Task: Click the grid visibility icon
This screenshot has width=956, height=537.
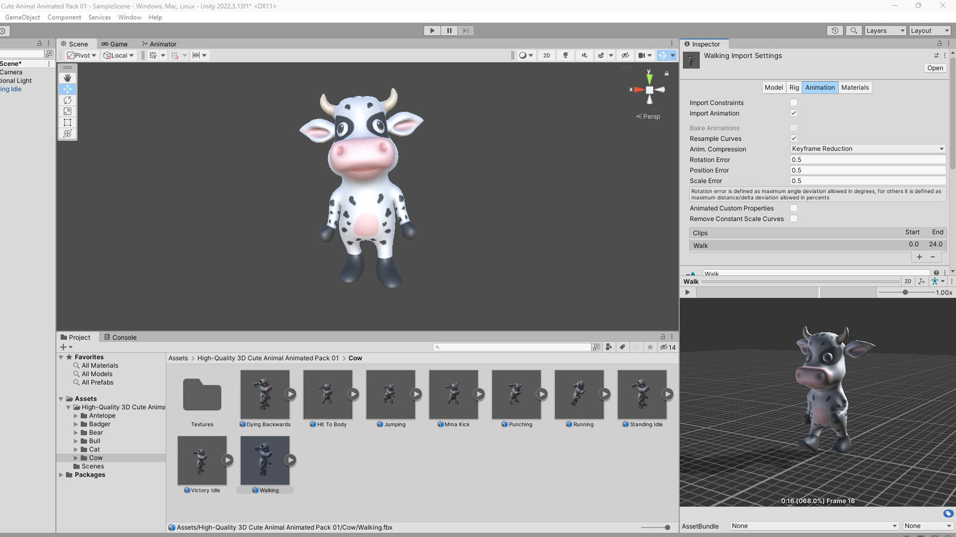Action: pos(153,55)
